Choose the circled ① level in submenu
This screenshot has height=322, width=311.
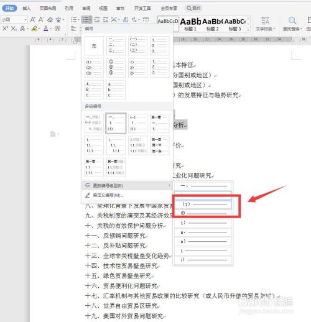pos(203,213)
